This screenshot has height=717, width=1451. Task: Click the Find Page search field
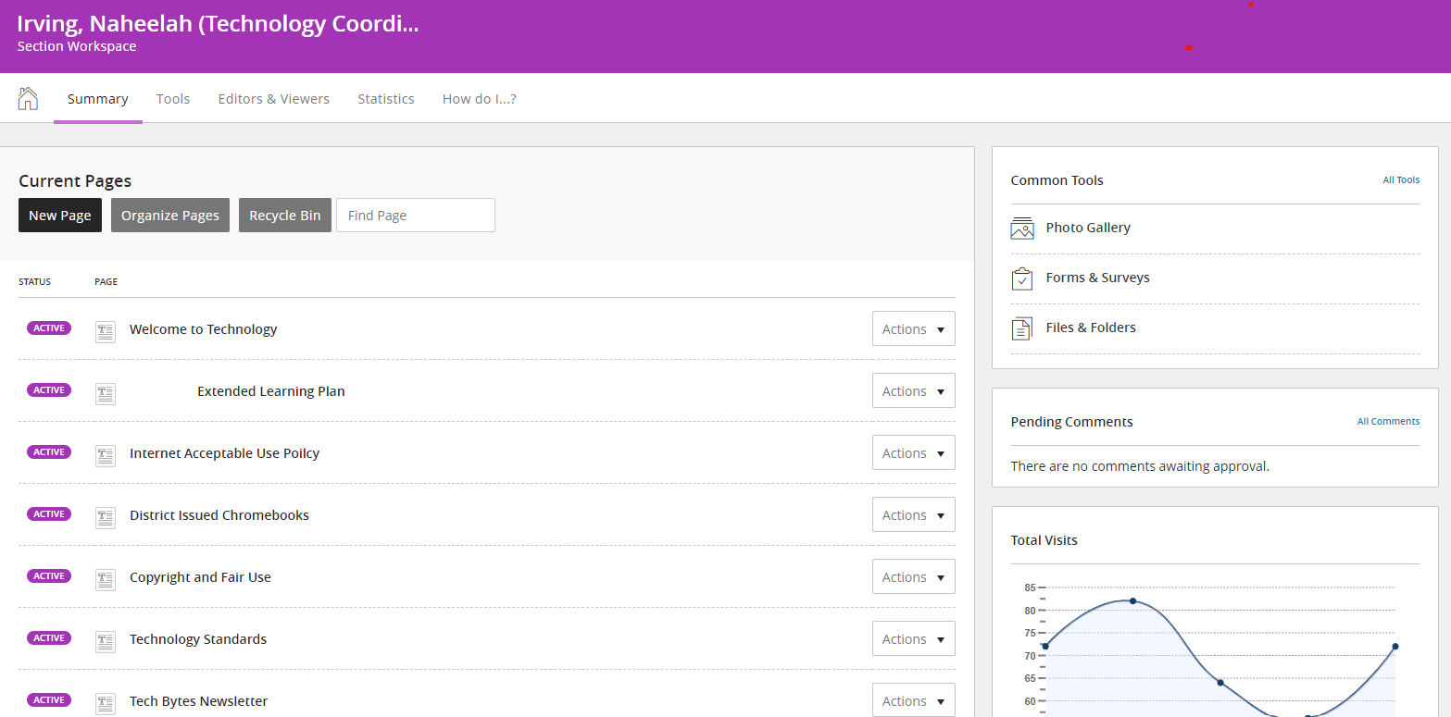[x=415, y=216]
